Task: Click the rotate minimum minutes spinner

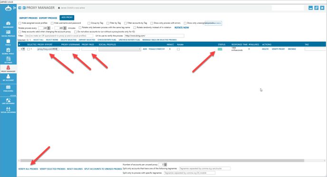Action: click(x=48, y=28)
